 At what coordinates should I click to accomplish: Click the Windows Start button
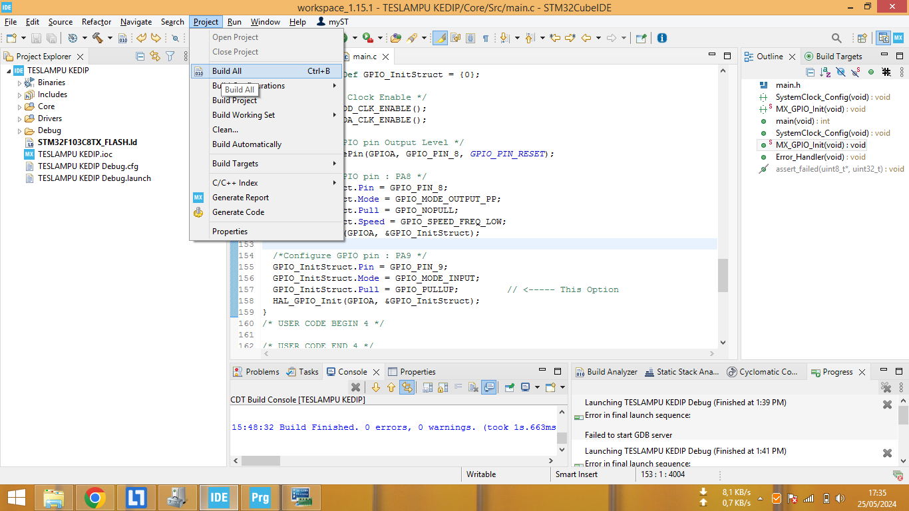point(16,498)
